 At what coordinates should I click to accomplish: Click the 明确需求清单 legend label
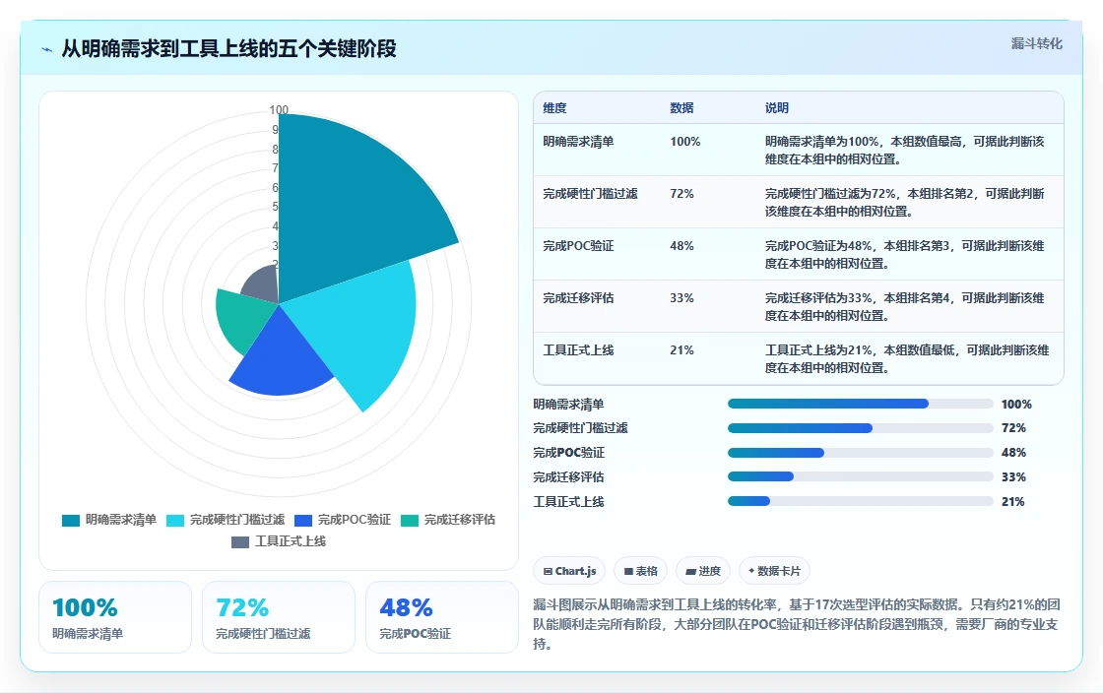pos(121,520)
